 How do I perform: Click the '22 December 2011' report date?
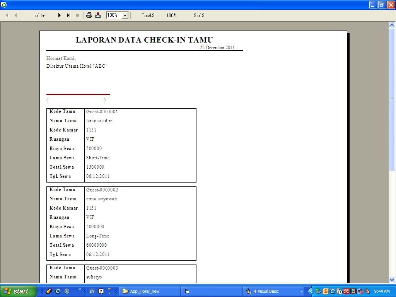click(217, 48)
